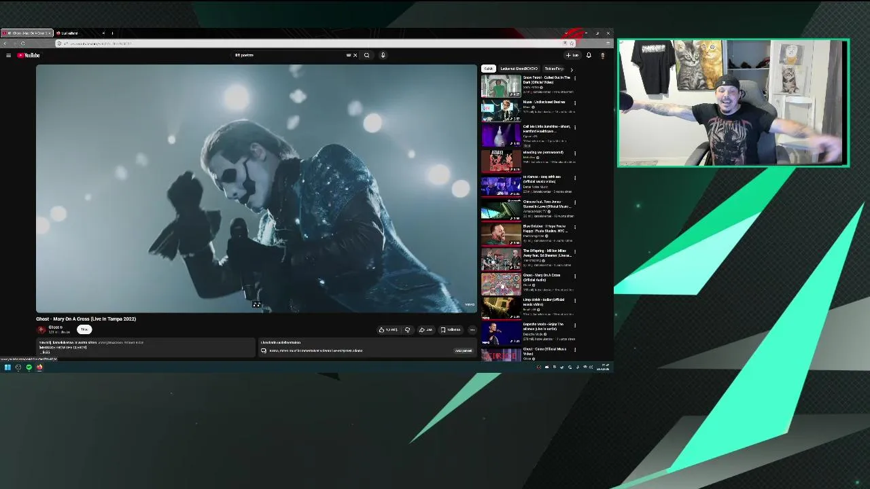This screenshot has height=489, width=870.
Task: Open Ghost Mary On A Cross Official Audio
Action: click(x=542, y=277)
